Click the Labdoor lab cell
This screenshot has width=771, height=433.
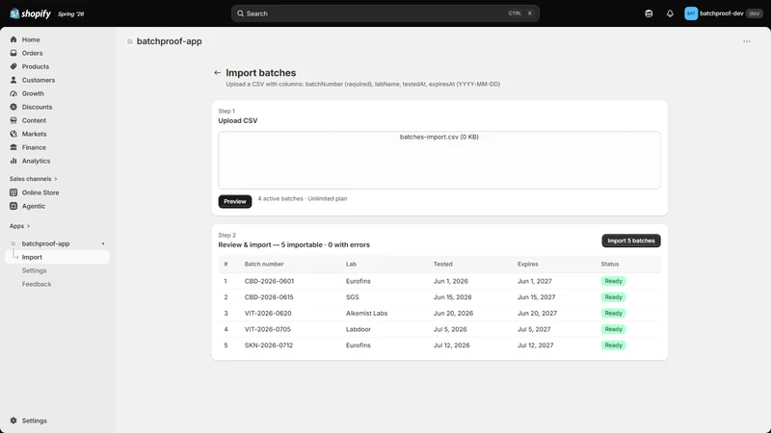(x=358, y=329)
